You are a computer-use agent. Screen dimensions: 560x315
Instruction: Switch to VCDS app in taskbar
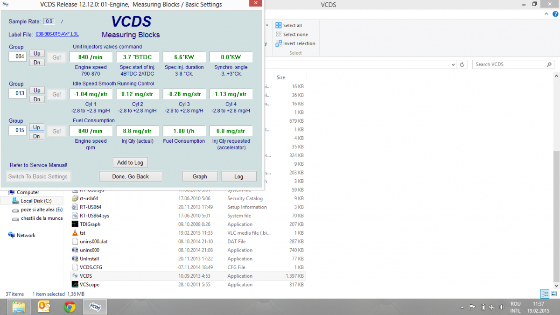(95, 307)
